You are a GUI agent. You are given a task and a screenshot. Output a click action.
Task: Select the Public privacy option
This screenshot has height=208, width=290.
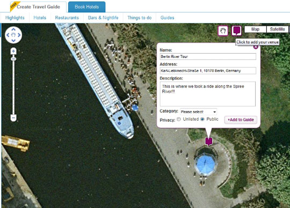(x=202, y=119)
